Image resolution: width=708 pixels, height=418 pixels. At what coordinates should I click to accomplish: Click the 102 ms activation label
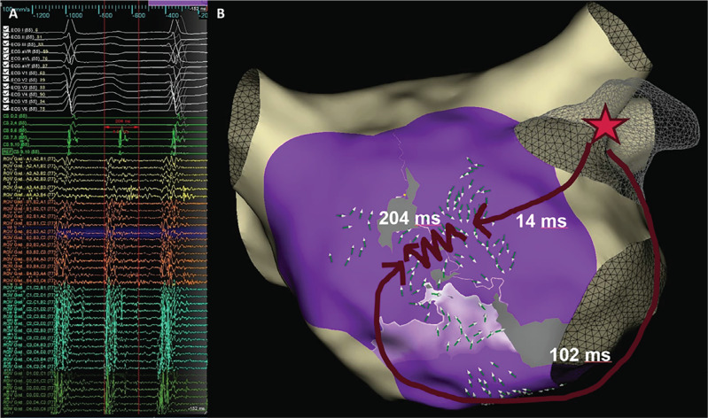pyautogui.click(x=582, y=354)
